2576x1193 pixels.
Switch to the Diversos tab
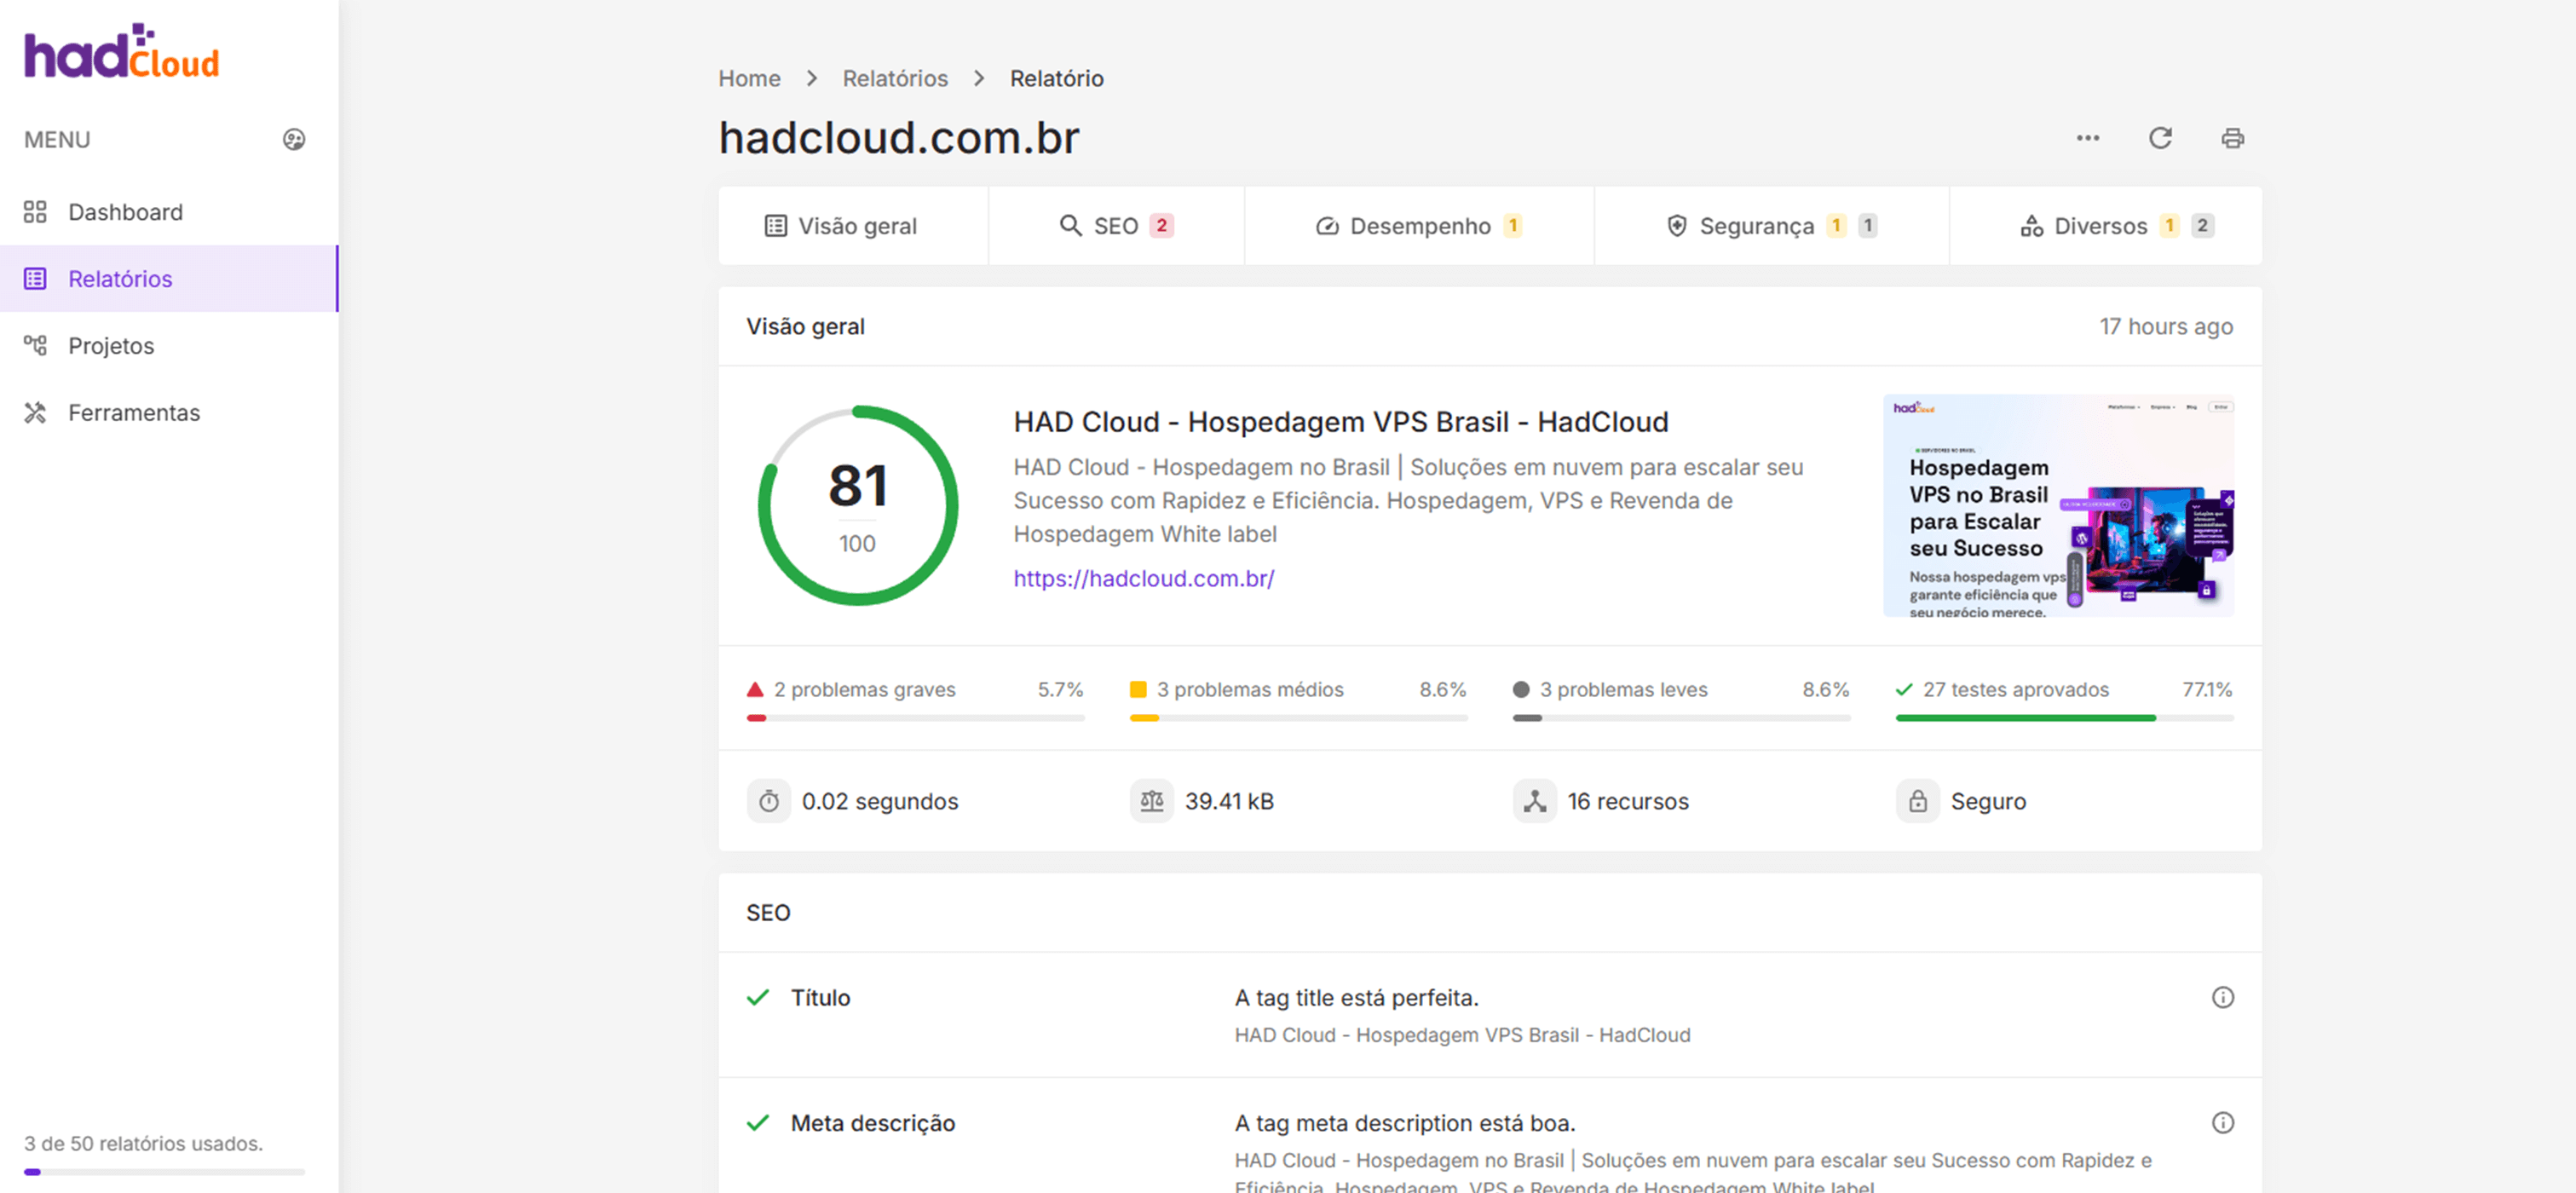coord(2105,226)
